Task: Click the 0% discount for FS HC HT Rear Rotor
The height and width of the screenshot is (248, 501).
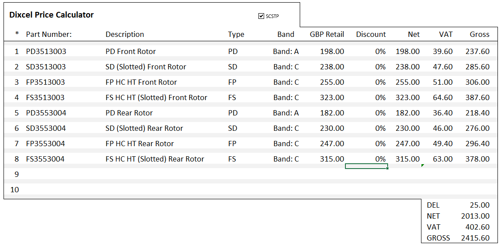Action: pos(380,159)
